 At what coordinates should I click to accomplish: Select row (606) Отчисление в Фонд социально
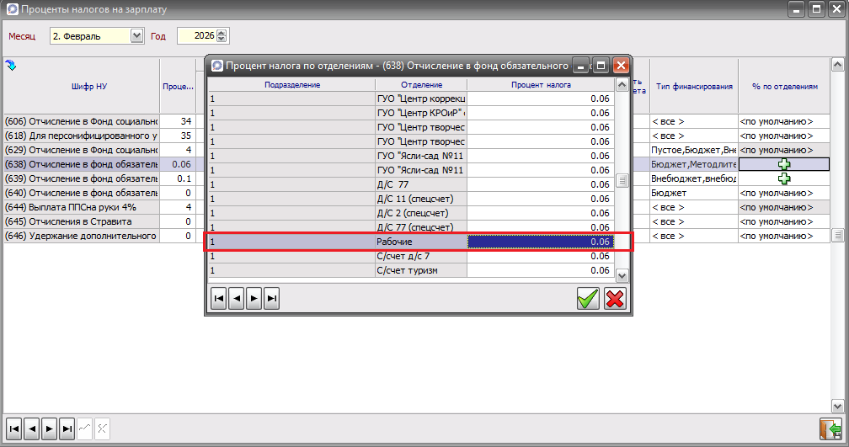click(x=81, y=121)
